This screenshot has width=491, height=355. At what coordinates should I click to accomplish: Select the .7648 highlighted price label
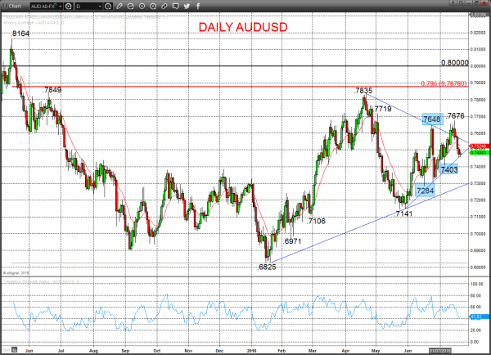[x=432, y=119]
